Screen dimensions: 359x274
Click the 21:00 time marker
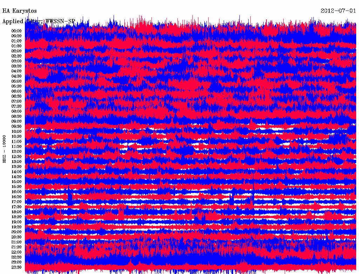[16, 242]
